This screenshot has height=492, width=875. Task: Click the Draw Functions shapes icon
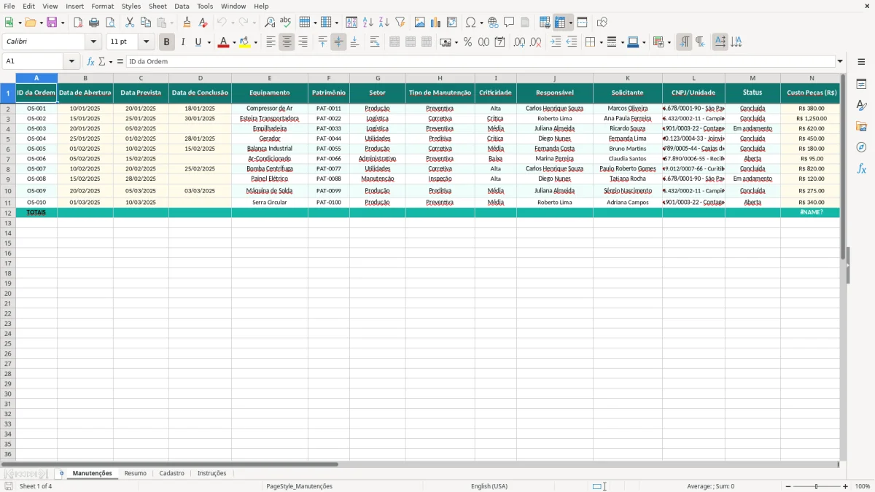602,23
